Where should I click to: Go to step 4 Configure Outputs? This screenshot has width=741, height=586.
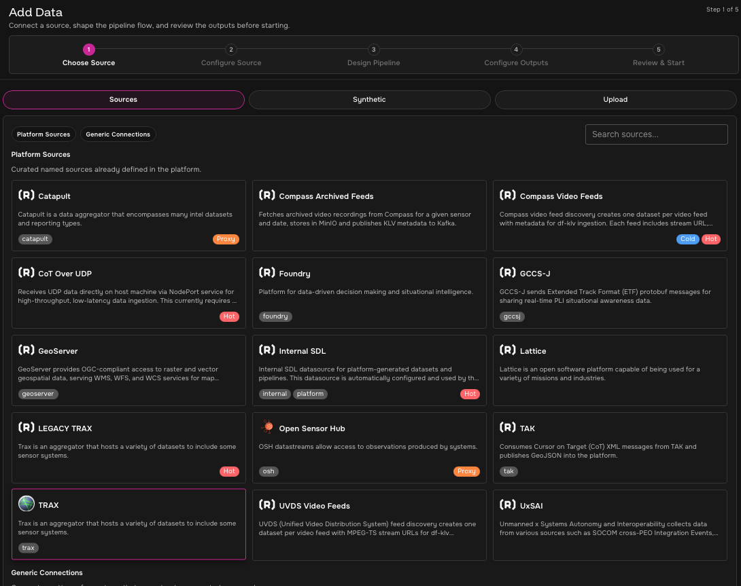pos(516,55)
